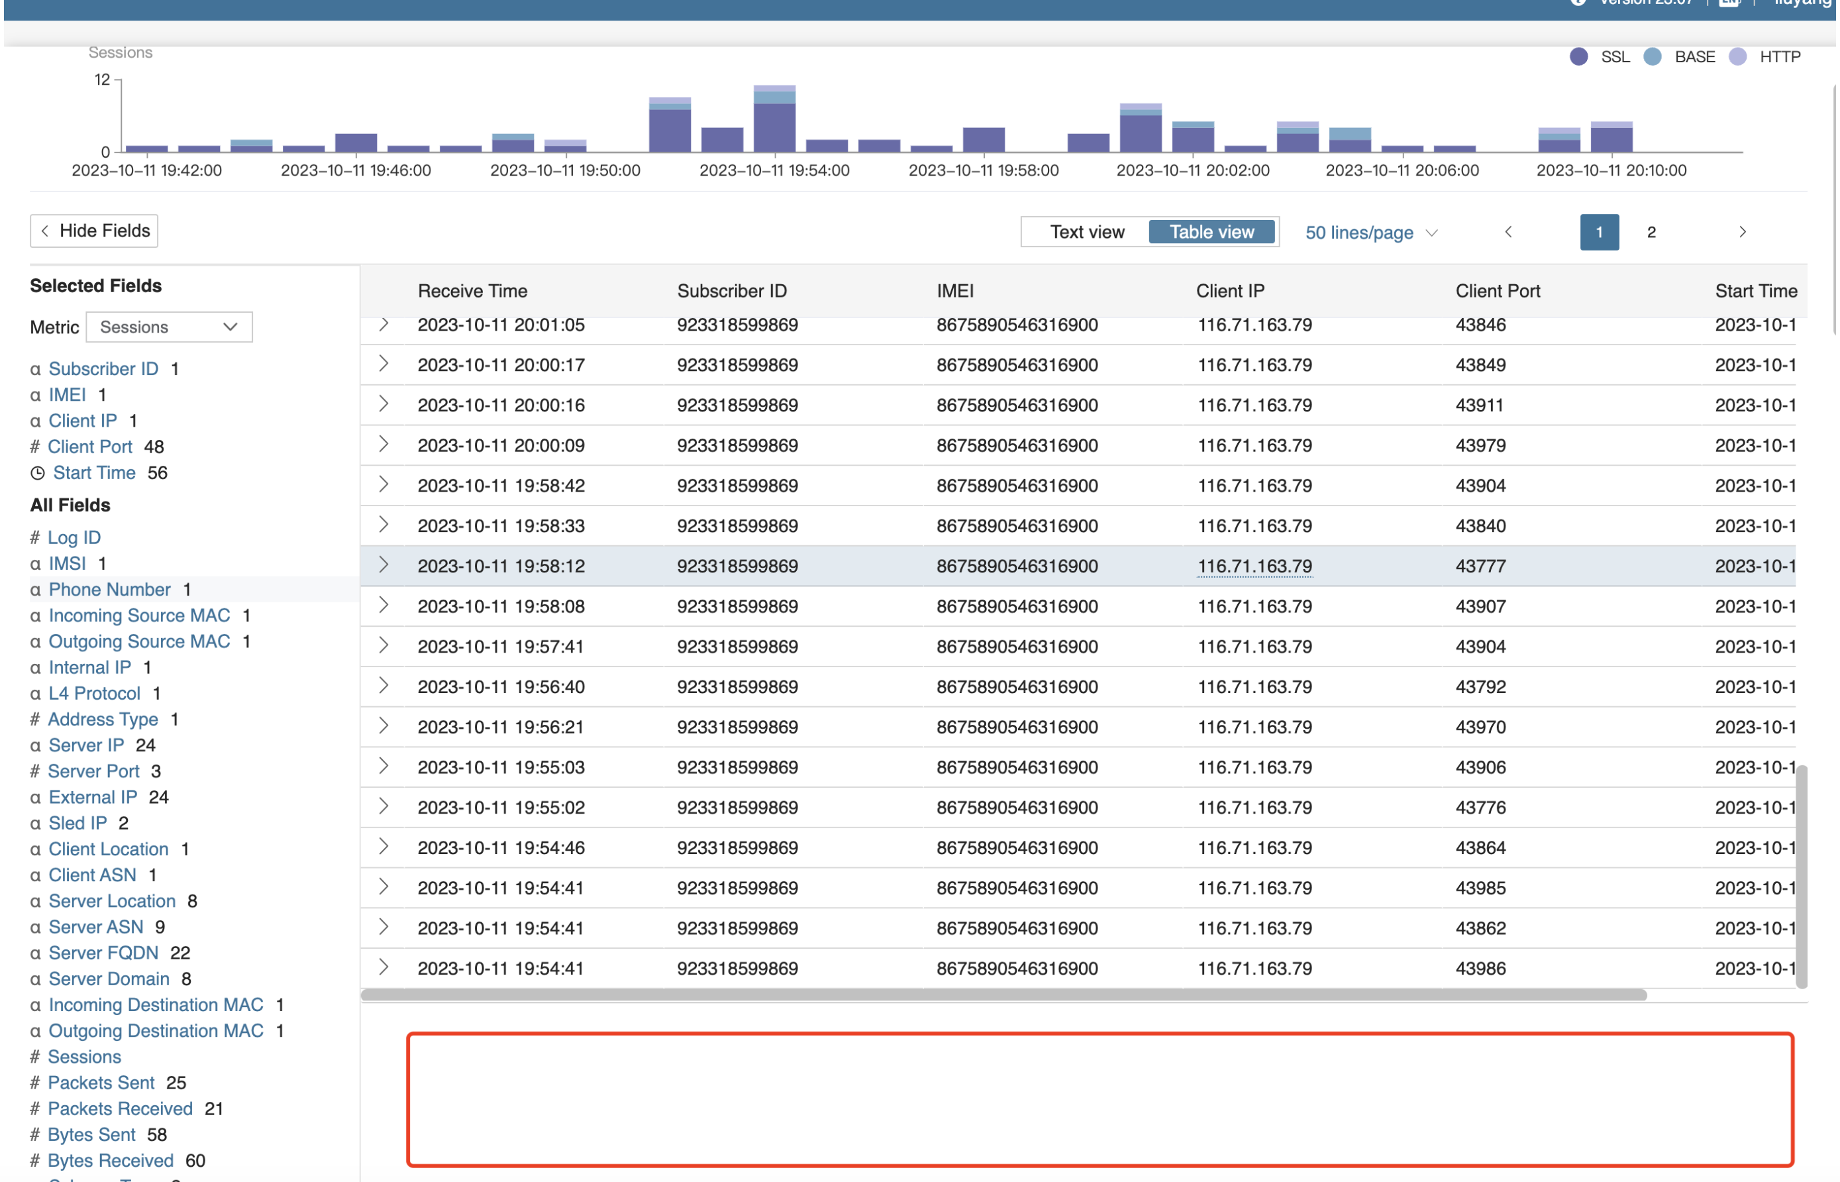Click the previous page arrow icon
Image resolution: width=1840 pixels, height=1182 pixels.
[x=1508, y=232]
